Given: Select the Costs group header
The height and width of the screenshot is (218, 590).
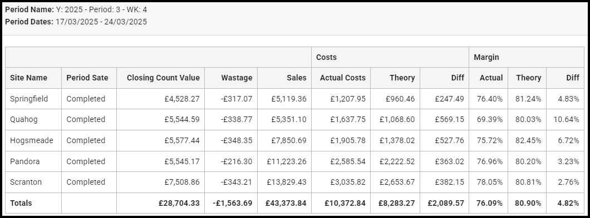Looking at the screenshot, I should (326, 57).
